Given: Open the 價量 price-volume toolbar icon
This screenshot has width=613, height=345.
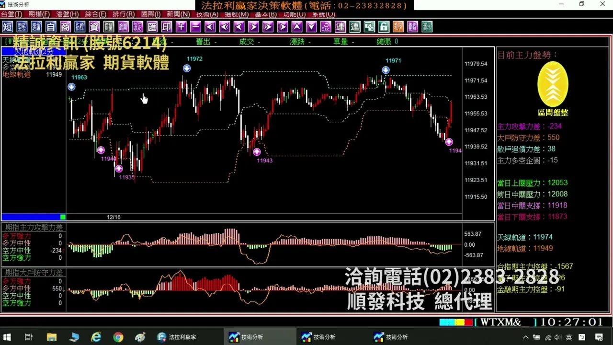Looking at the screenshot, I should [109, 26].
